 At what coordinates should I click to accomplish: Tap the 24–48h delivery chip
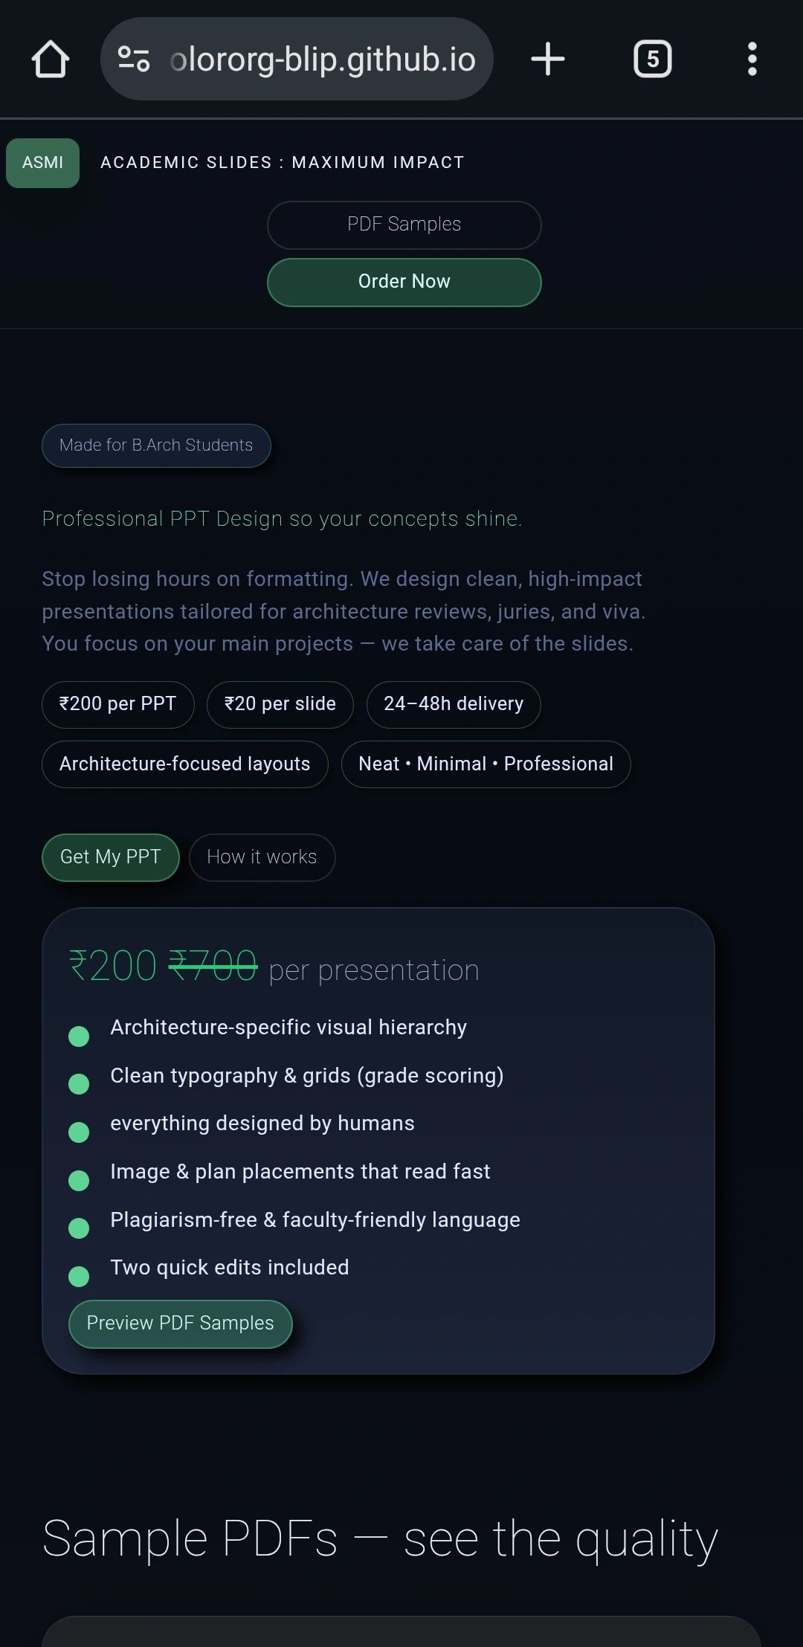pos(453,704)
